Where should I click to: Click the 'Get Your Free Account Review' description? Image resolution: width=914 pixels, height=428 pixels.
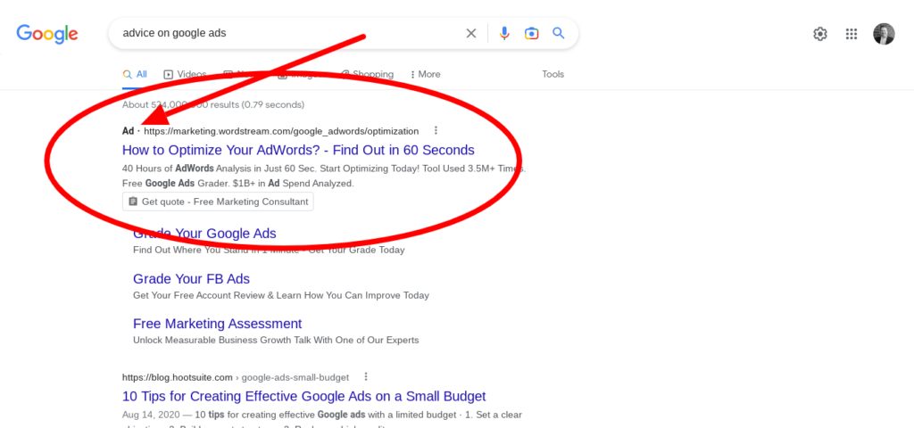coord(281,295)
